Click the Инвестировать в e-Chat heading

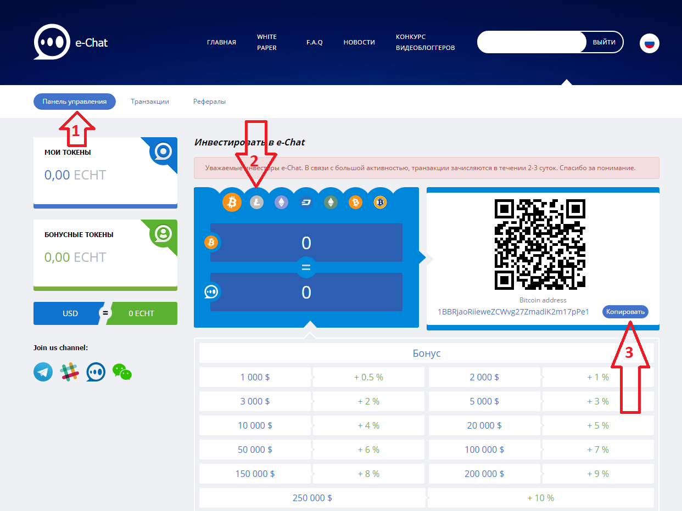pyautogui.click(x=249, y=143)
